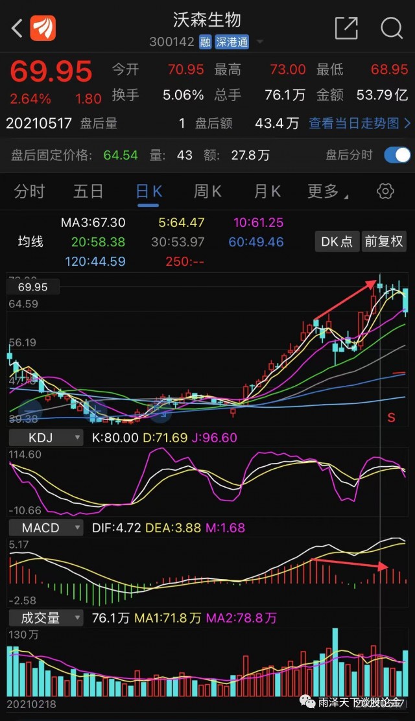415x721 pixels.
Task: Click the stock name 沃森生物
Action: 207,19
